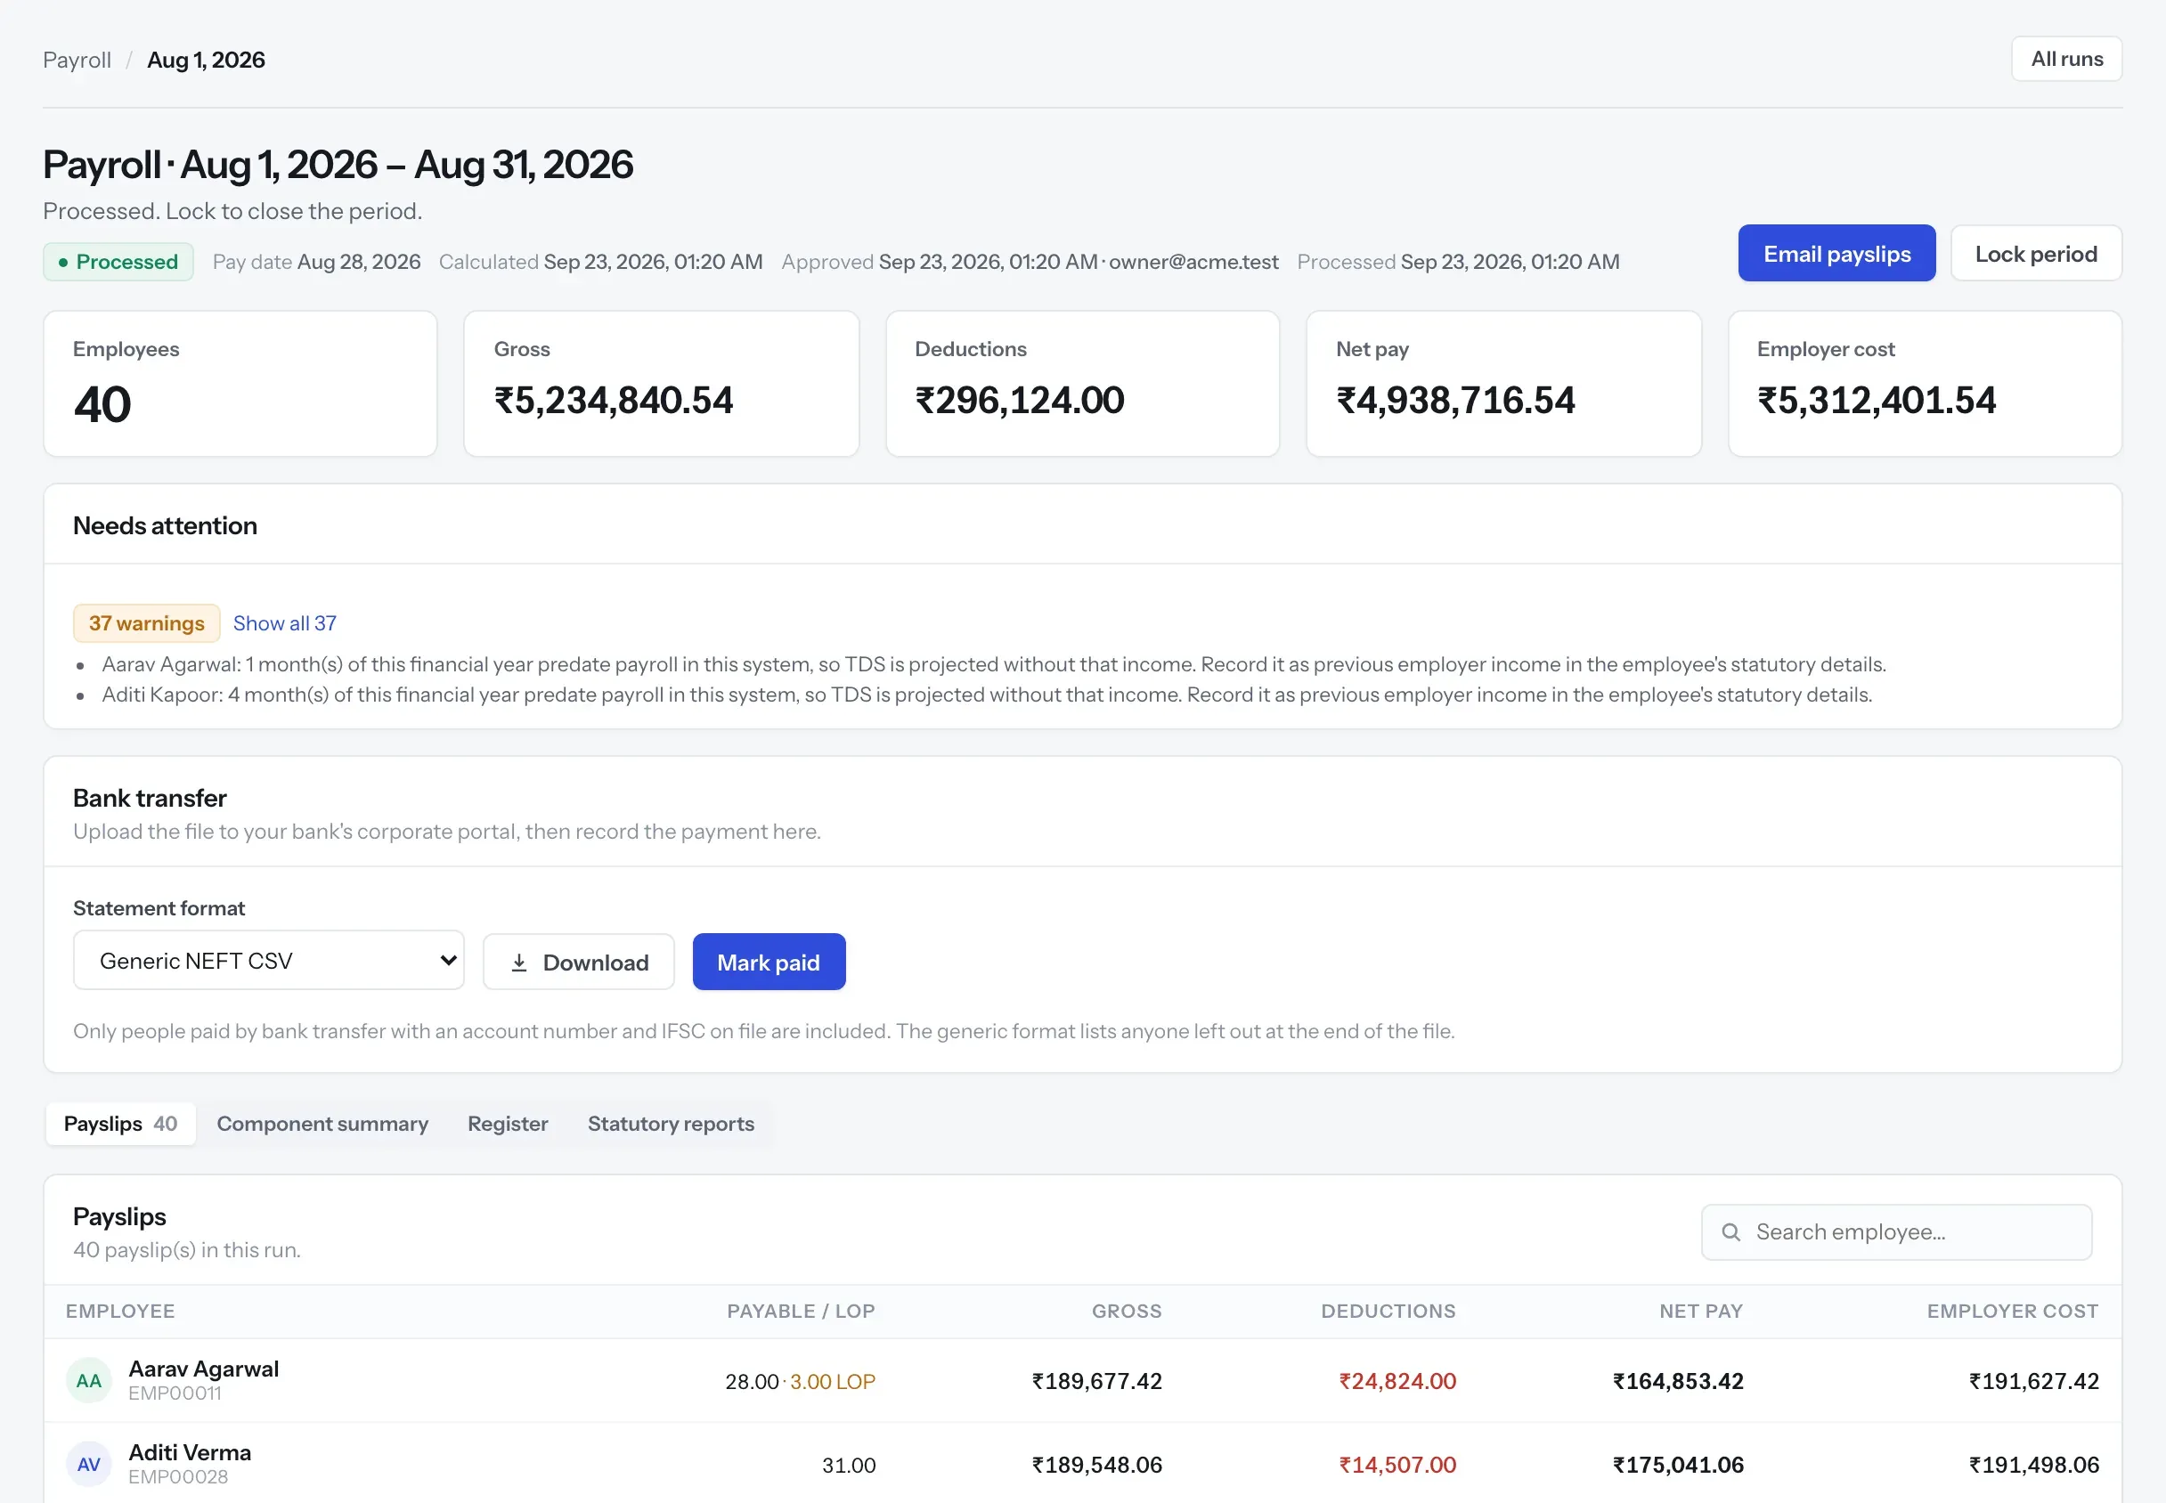This screenshot has width=2166, height=1503.
Task: Click the Lock period button
Action: pyautogui.click(x=2036, y=254)
